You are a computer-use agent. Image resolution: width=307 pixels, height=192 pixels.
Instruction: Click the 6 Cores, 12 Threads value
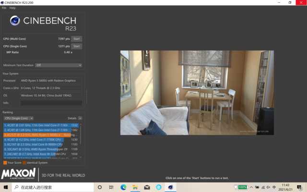(40, 88)
